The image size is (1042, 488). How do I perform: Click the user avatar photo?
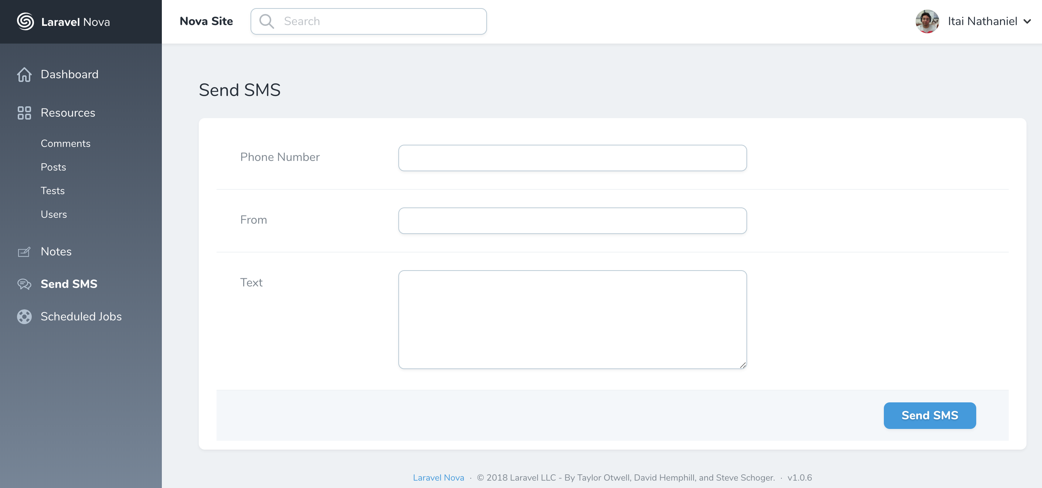(927, 21)
